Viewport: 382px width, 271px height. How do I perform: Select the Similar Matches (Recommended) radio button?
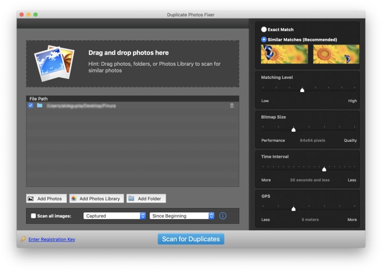point(264,39)
